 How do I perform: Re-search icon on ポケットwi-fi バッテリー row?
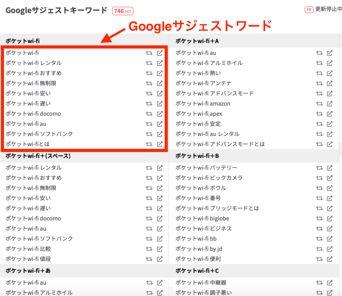tap(319, 168)
